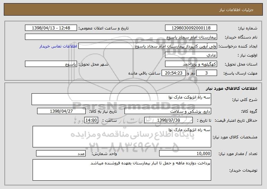This screenshot has width=267, height=189.
Task: Click the label توضیحات خریدار
Action: [243, 170]
